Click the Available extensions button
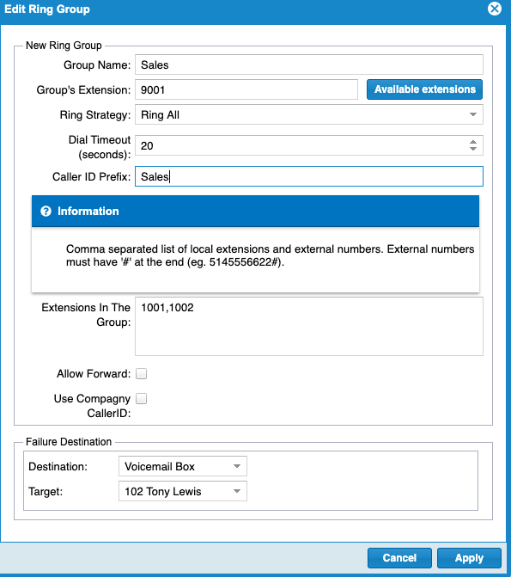This screenshot has height=577, width=511. click(424, 89)
